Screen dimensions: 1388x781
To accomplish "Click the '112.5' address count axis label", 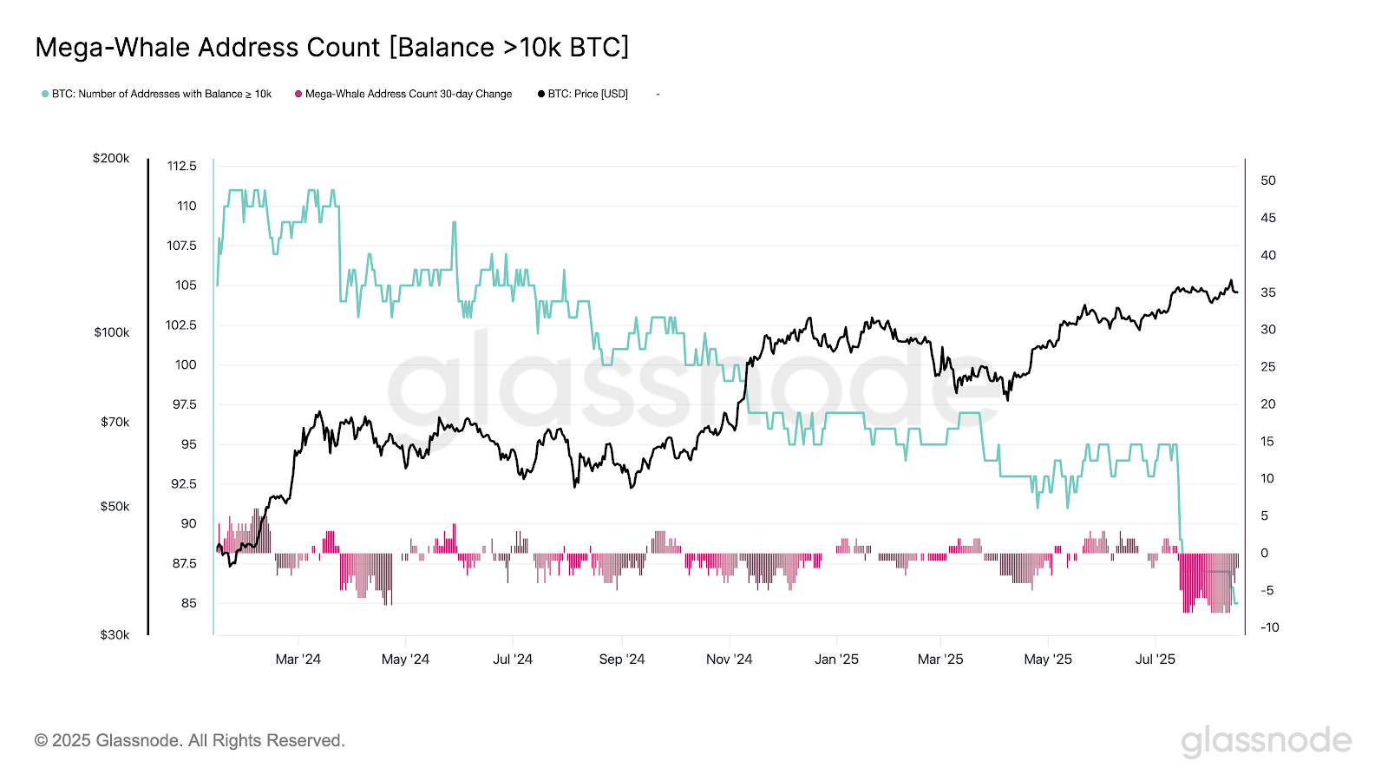I will click(x=182, y=166).
